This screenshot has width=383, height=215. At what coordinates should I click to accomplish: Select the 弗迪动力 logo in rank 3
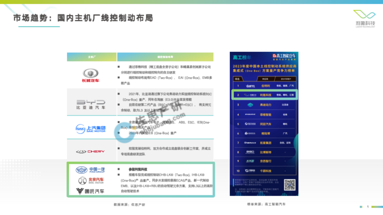[x=250, y=105]
